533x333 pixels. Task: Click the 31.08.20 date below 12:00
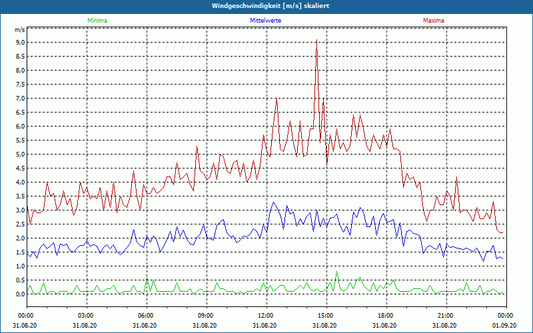(x=265, y=325)
